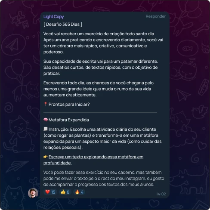Screen dimensions: 210x210
Task: Click the pointing hand emoji icon
Action: [46, 157]
